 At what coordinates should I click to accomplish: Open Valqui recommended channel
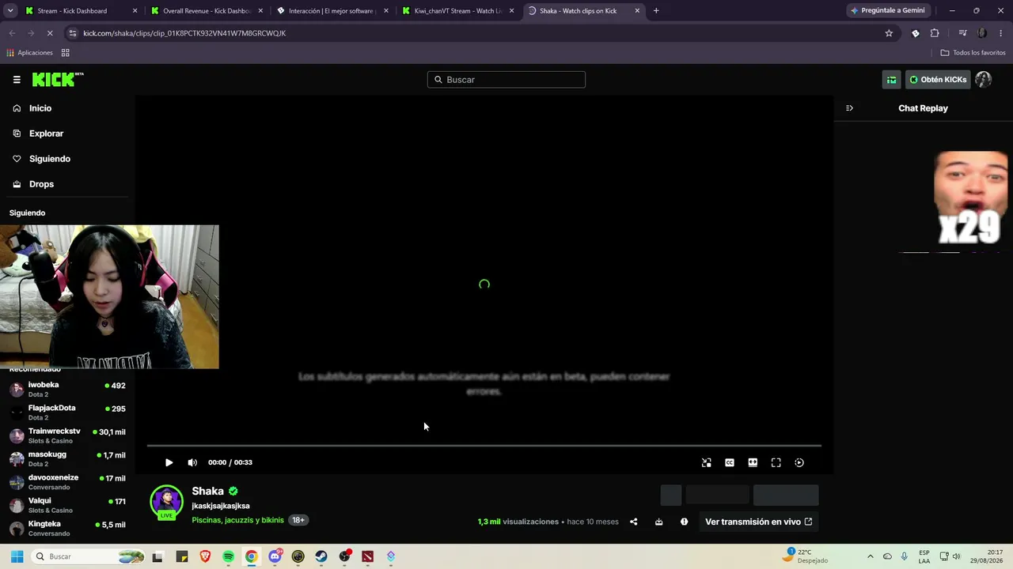click(x=67, y=505)
